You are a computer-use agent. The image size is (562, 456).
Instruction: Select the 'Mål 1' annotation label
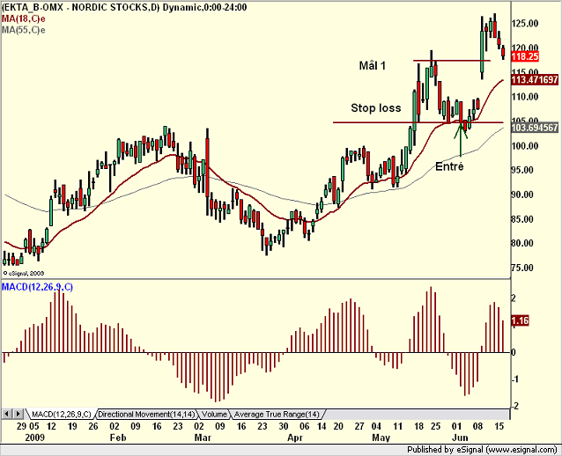click(x=373, y=65)
